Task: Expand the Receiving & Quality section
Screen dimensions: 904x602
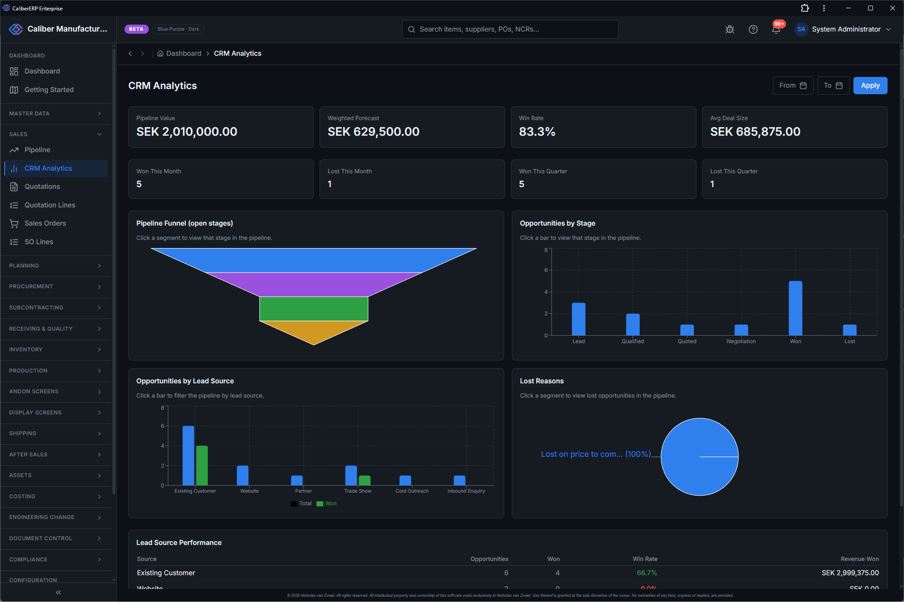Action: click(x=56, y=329)
